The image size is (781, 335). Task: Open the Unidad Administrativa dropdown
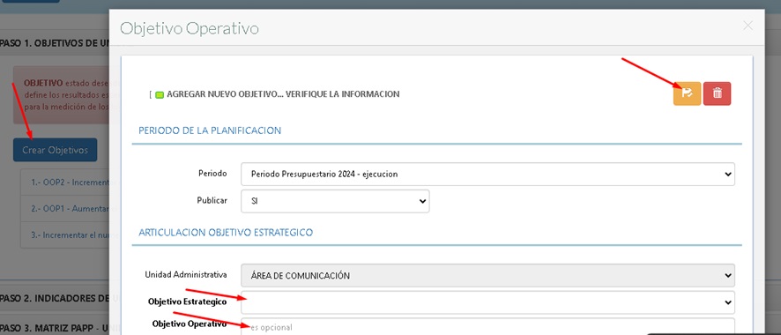tap(487, 275)
